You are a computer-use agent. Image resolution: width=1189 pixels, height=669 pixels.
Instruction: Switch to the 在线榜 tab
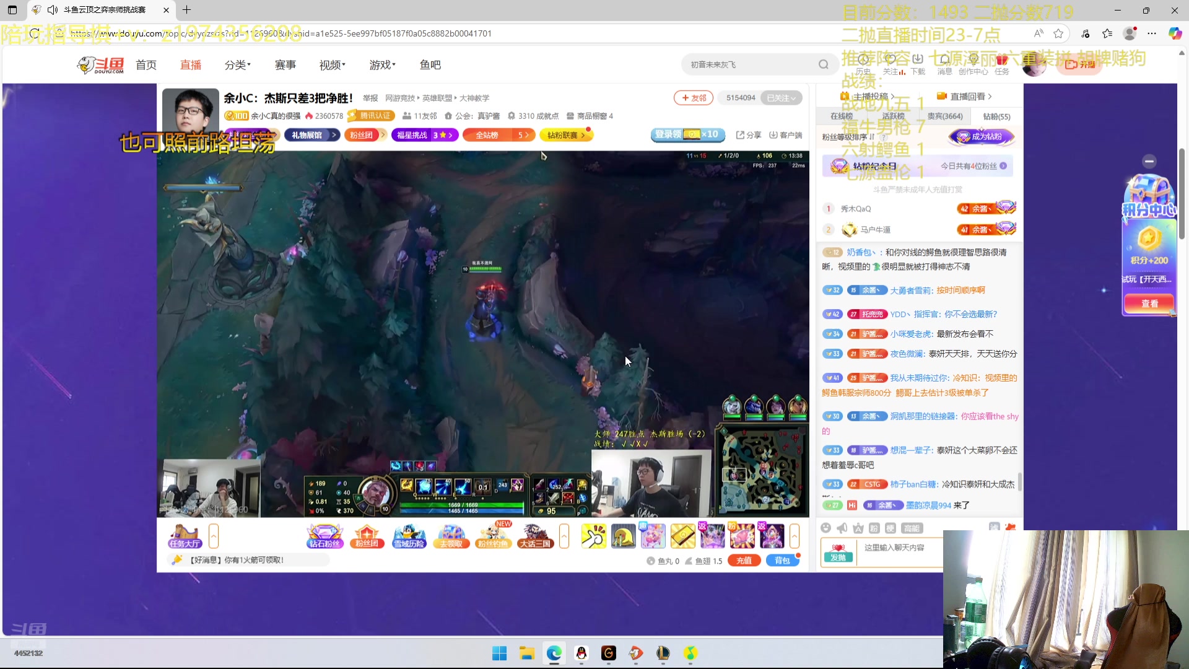click(x=842, y=116)
